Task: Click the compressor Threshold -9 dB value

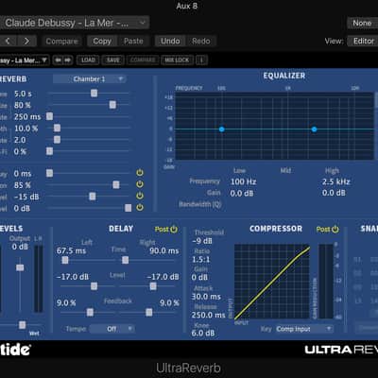Action: (x=202, y=241)
